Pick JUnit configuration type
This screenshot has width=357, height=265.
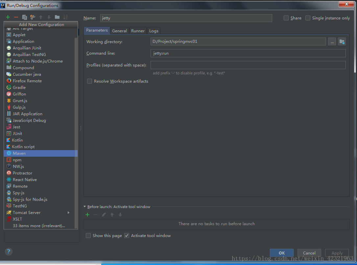pos(41,134)
